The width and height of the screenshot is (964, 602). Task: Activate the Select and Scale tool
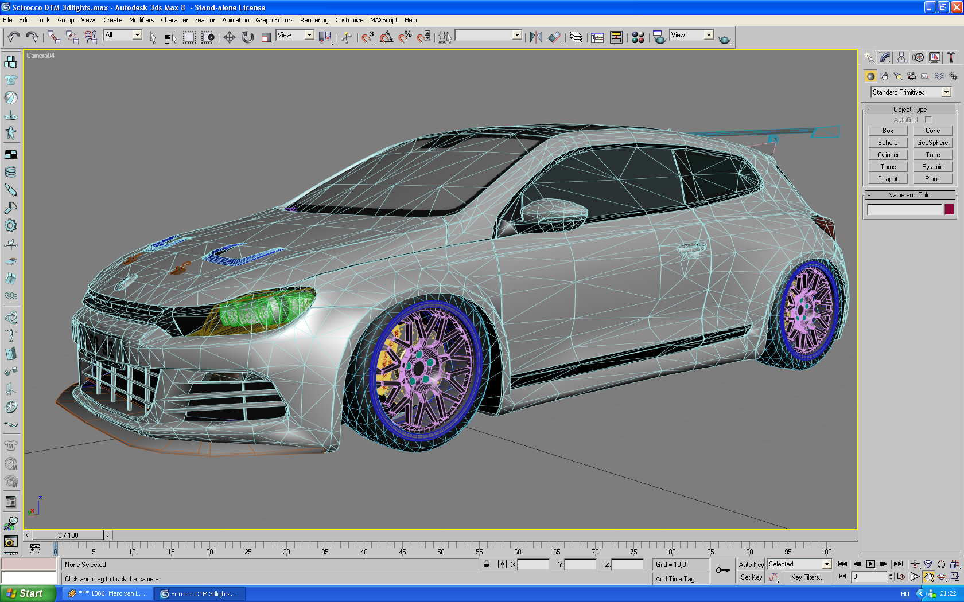click(266, 37)
